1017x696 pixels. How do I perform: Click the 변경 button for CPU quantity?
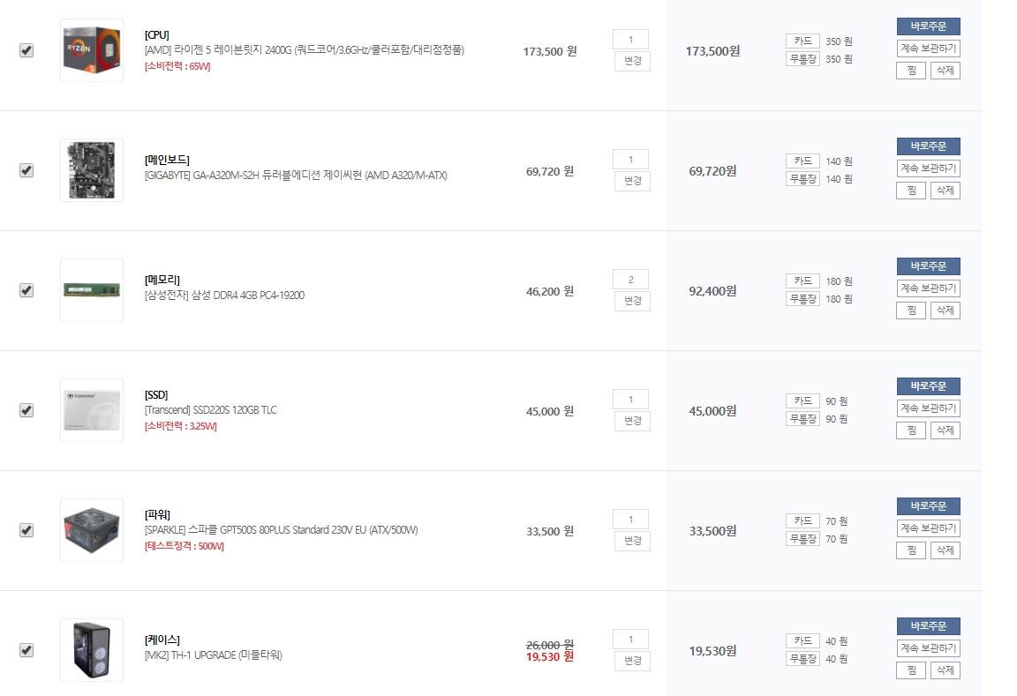click(632, 61)
